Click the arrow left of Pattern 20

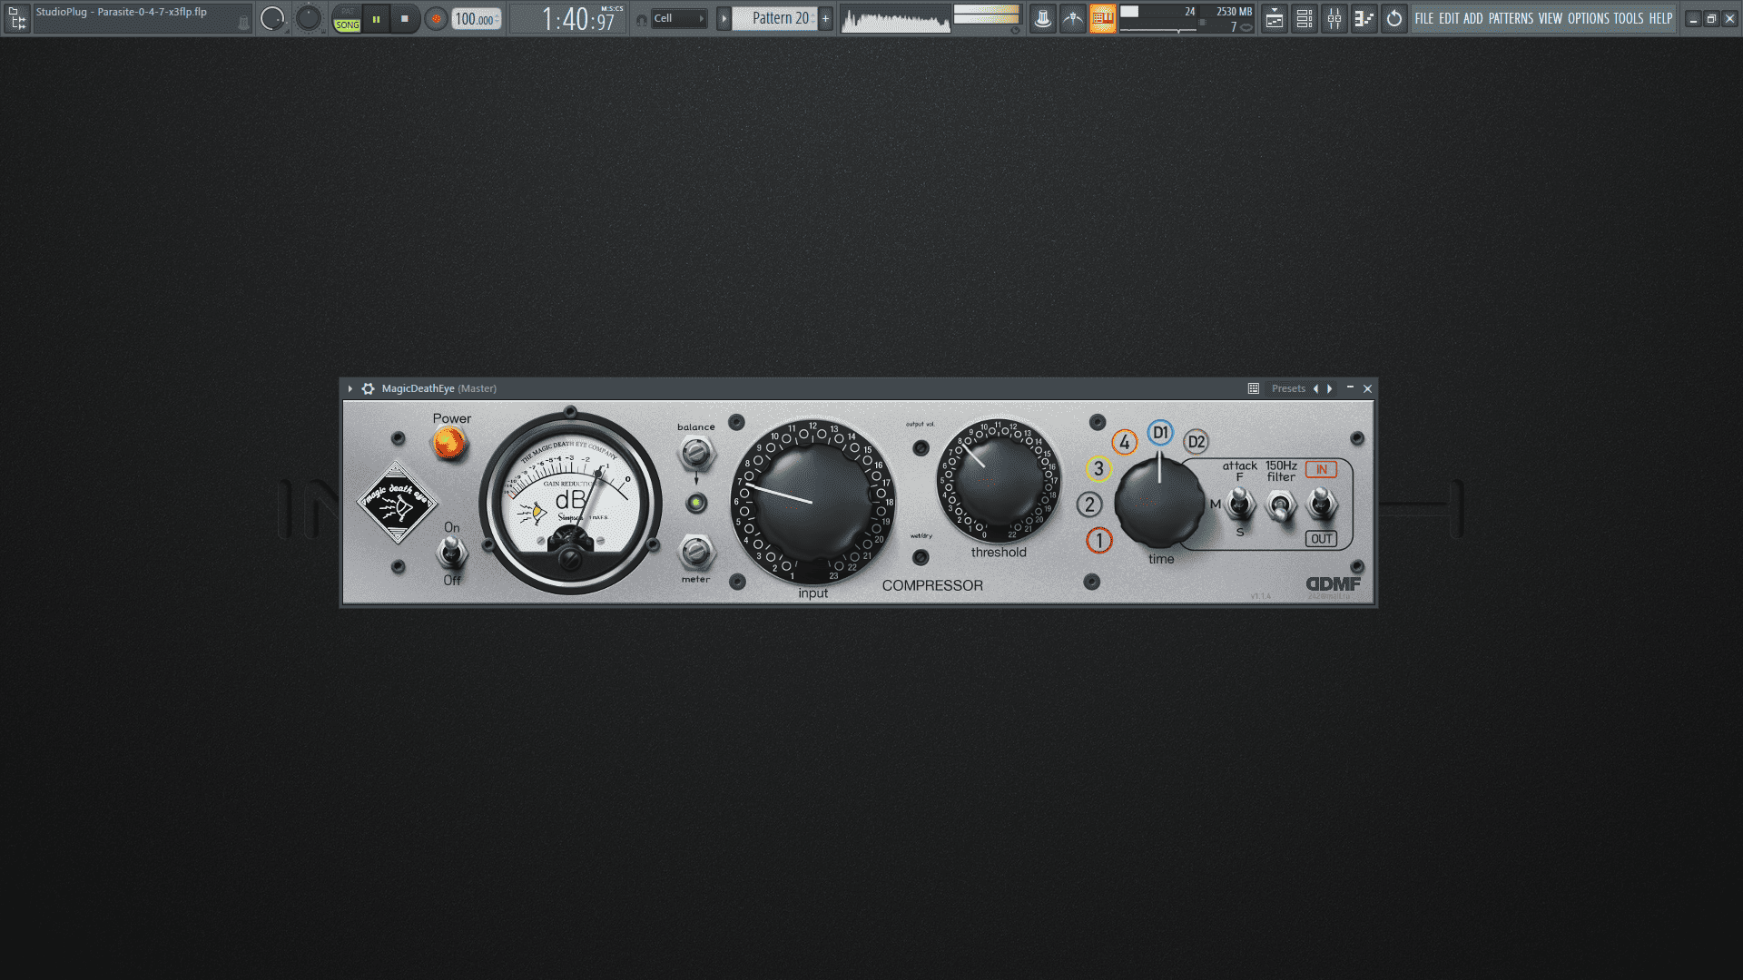click(x=724, y=18)
